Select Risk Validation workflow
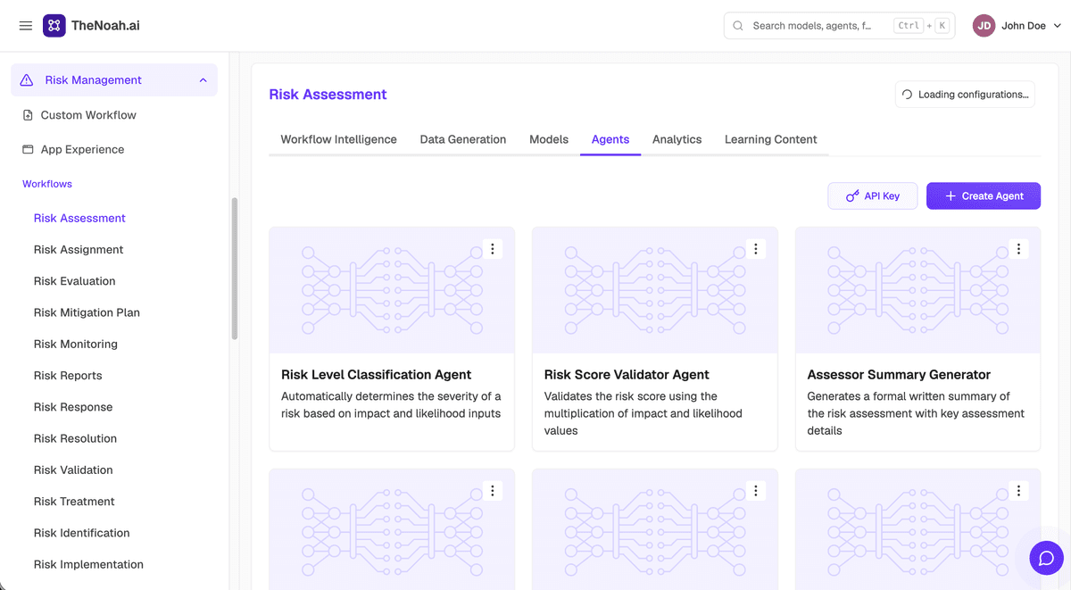This screenshot has width=1071, height=590. point(73,470)
